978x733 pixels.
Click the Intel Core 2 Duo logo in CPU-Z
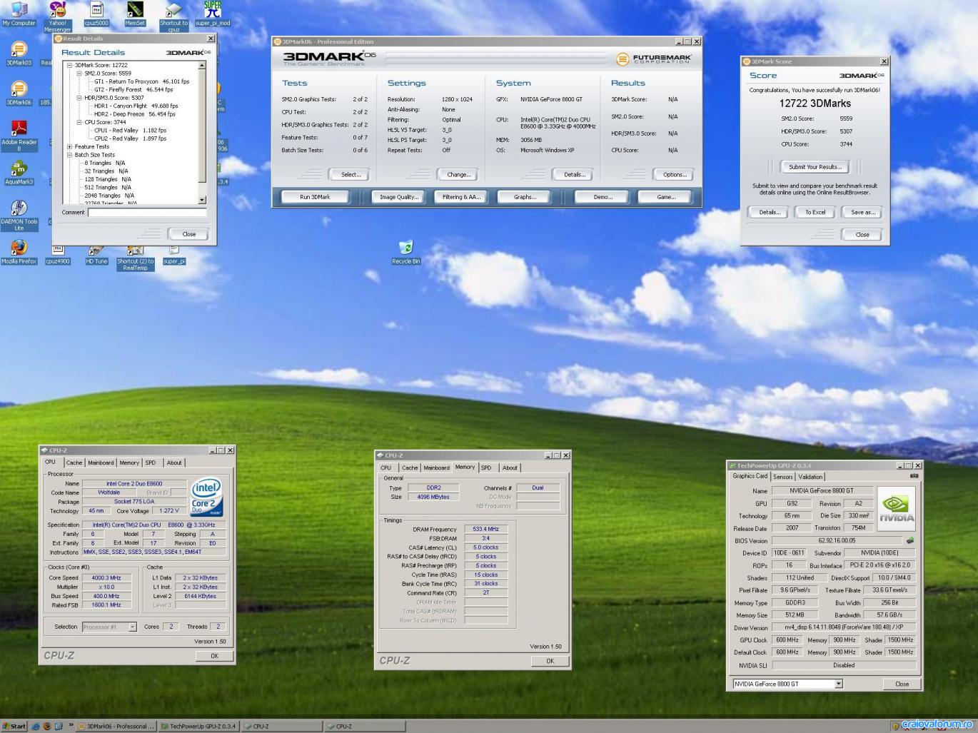point(207,497)
